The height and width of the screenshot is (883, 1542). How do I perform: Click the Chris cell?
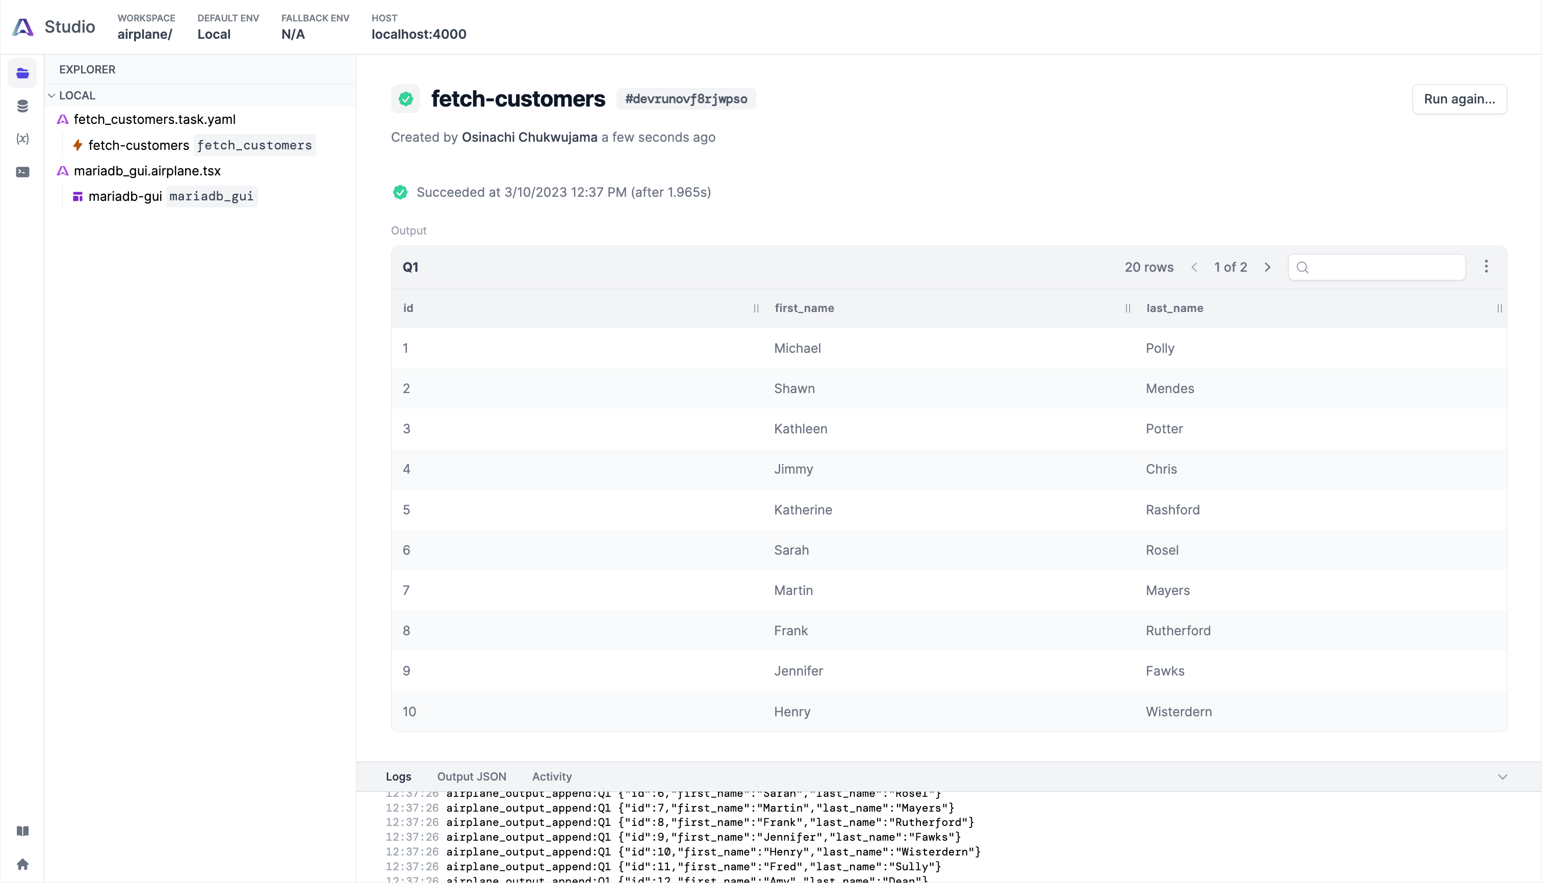point(1162,470)
